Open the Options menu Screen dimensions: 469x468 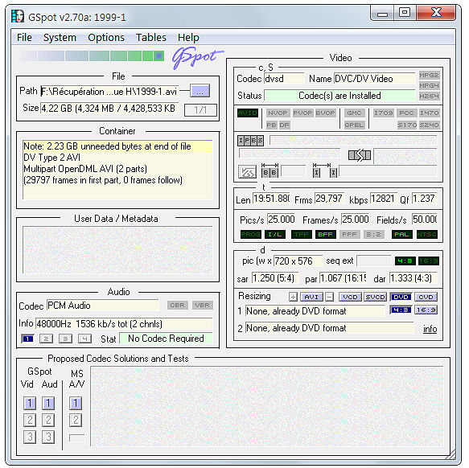pyautogui.click(x=106, y=38)
